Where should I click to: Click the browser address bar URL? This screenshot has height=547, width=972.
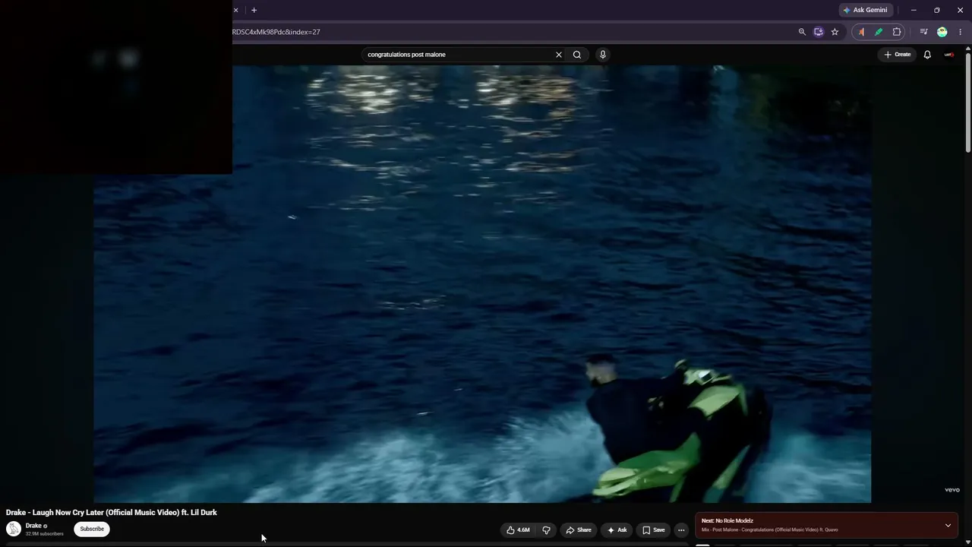(x=276, y=32)
